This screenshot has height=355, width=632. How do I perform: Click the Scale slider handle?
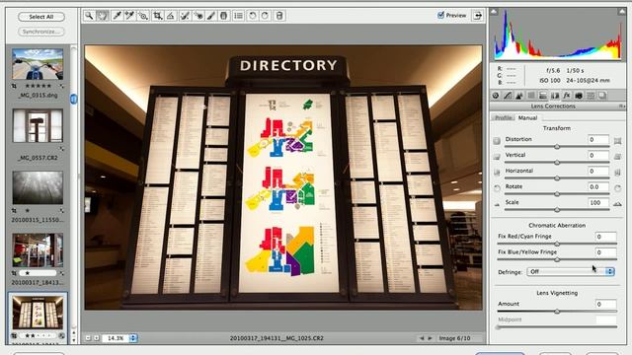point(557,210)
